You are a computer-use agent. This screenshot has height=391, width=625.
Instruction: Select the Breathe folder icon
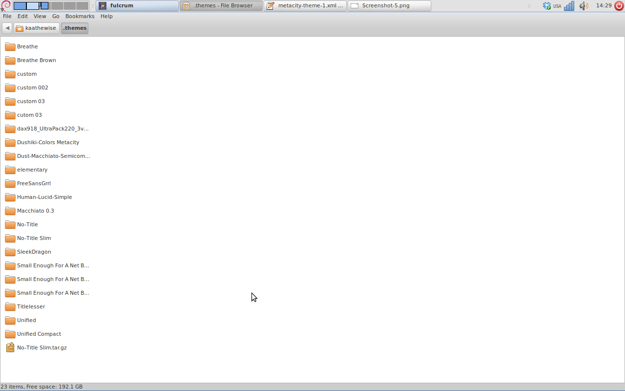pyautogui.click(x=10, y=46)
